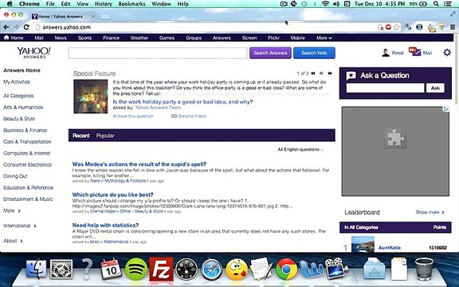The image size is (459, 287).
Task: Click Sports in the Yahoo navbar
Action: click(84, 37)
